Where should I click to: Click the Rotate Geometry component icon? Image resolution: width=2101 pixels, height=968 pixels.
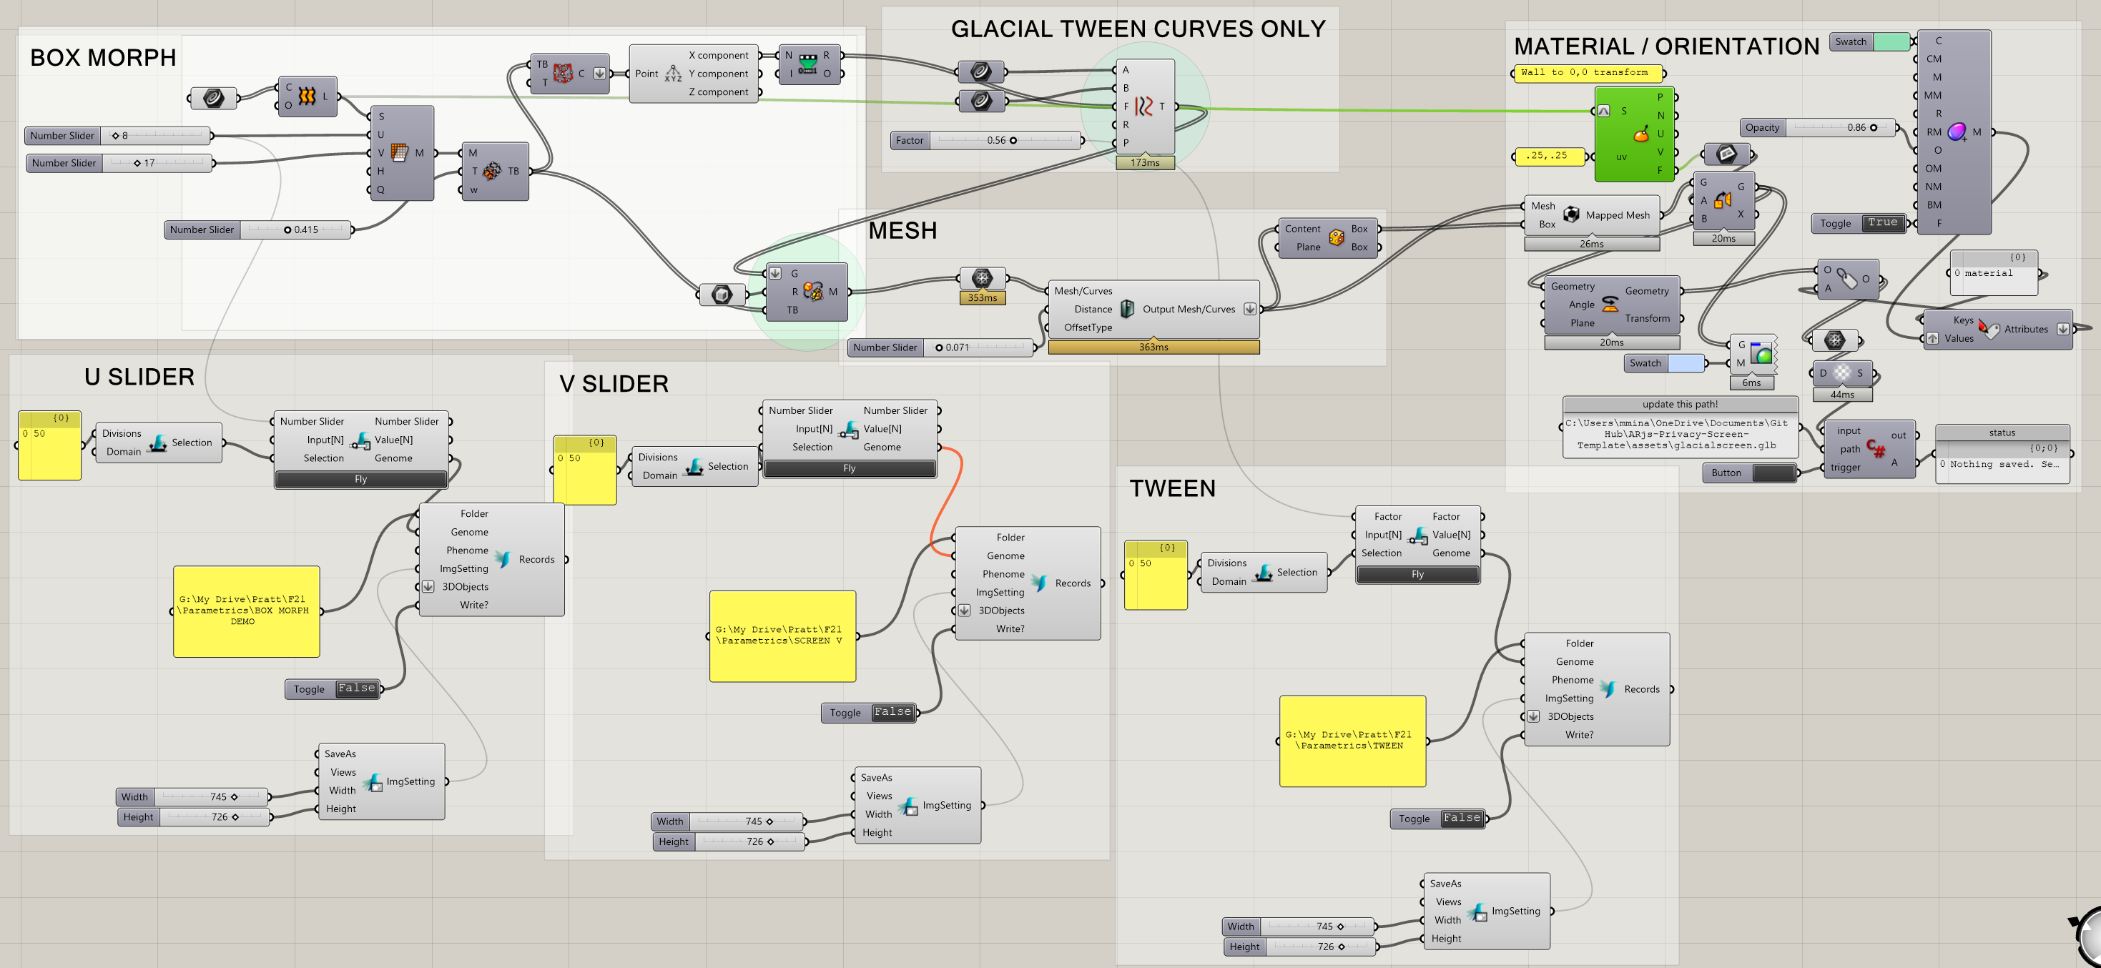click(x=1610, y=304)
